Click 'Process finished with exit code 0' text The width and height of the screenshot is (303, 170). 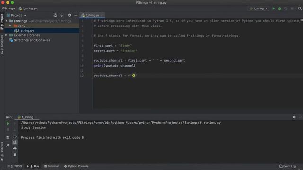point(53,137)
